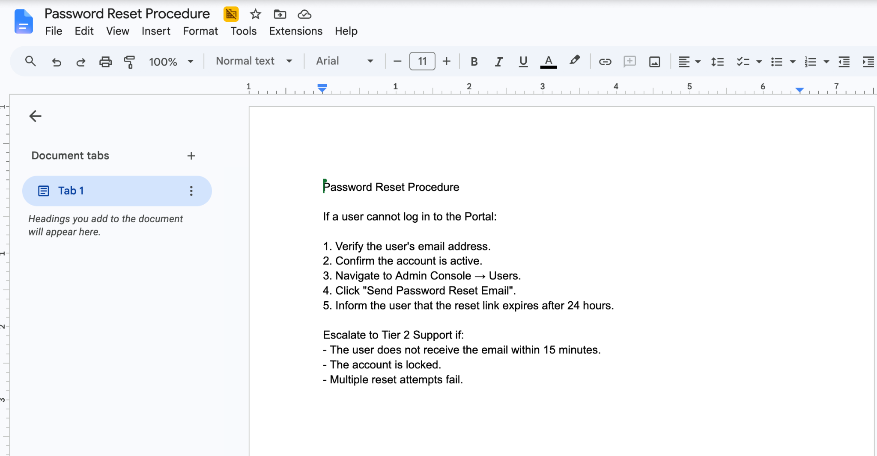Decrease the paragraph indent
The width and height of the screenshot is (877, 456).
844,62
